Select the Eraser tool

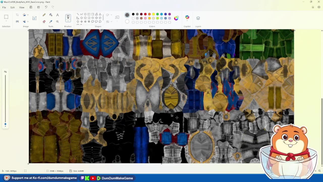44,21
